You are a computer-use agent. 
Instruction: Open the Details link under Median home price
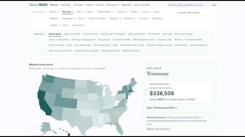pos(102,68)
